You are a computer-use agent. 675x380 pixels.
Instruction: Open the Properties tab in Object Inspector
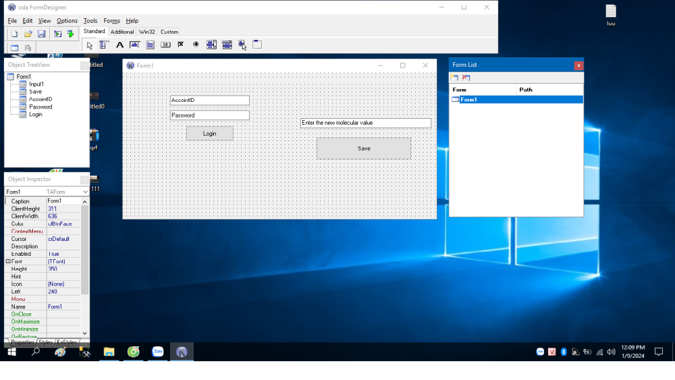coord(22,343)
